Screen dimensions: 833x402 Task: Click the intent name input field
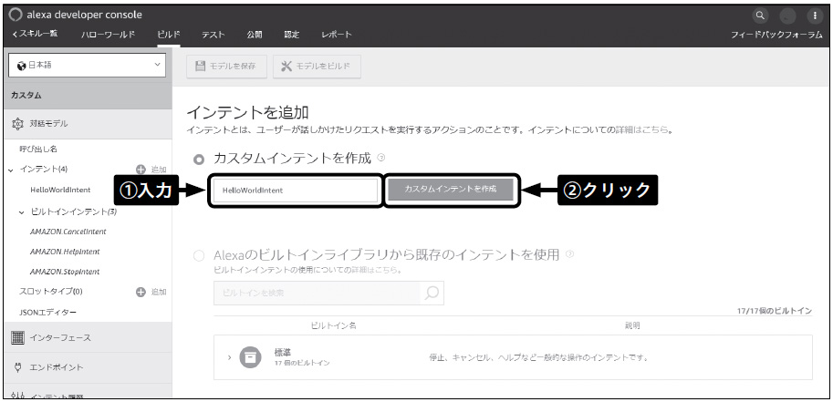point(296,191)
